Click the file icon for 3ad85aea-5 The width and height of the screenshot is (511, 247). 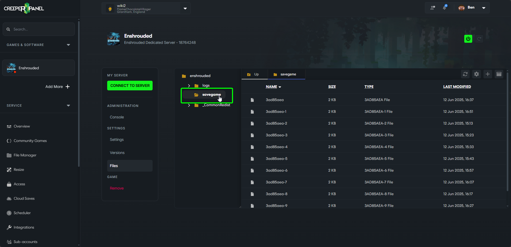[x=252, y=159]
